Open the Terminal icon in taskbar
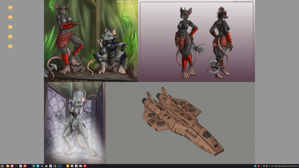Image resolution: width=299 pixels, height=168 pixels. click(x=16, y=166)
